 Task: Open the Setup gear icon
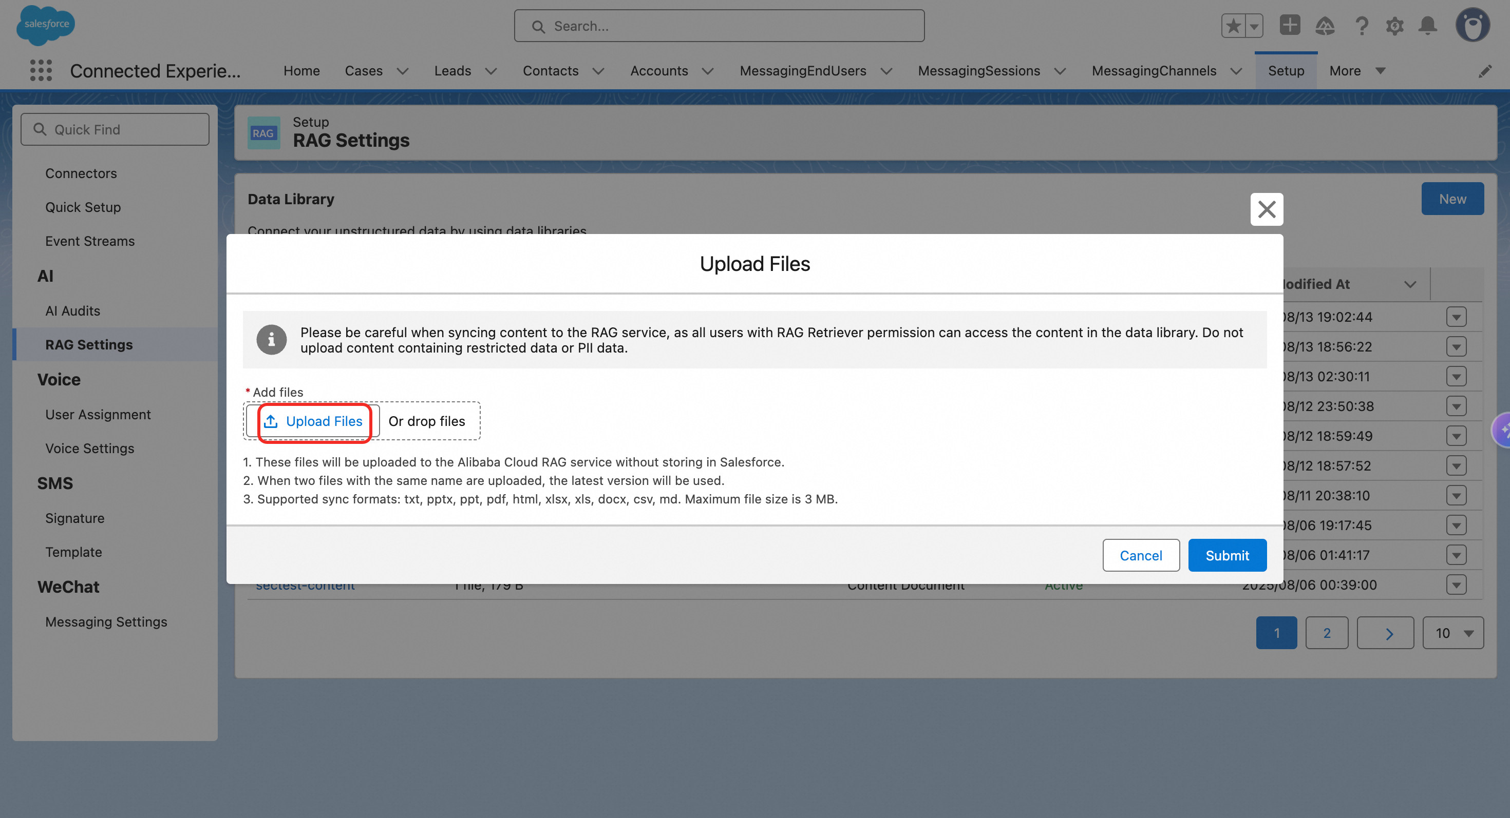point(1394,26)
